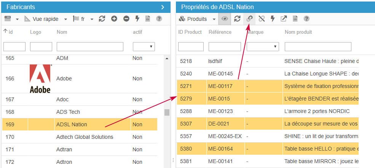The height and width of the screenshot is (168, 375).
Task: Click the Référence filter input field
Action: (225, 47)
